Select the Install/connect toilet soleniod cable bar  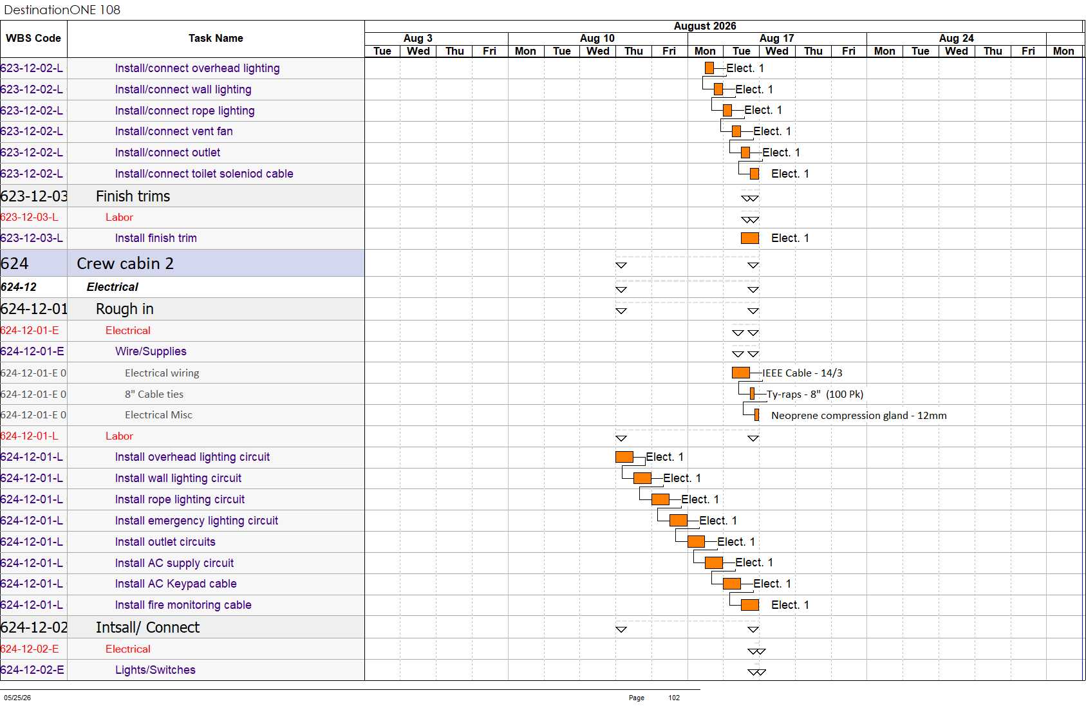754,174
